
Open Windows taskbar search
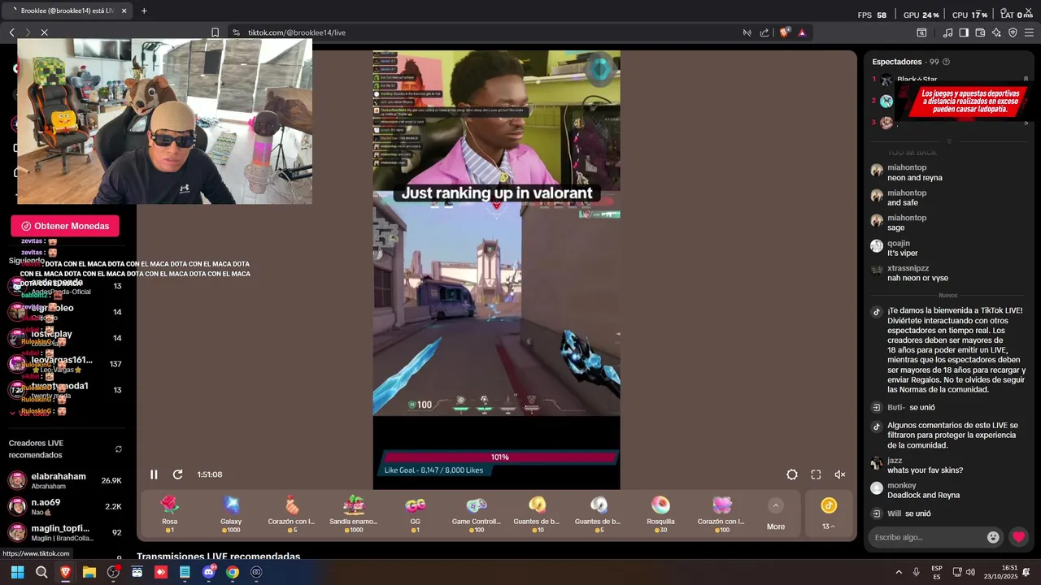[41, 572]
